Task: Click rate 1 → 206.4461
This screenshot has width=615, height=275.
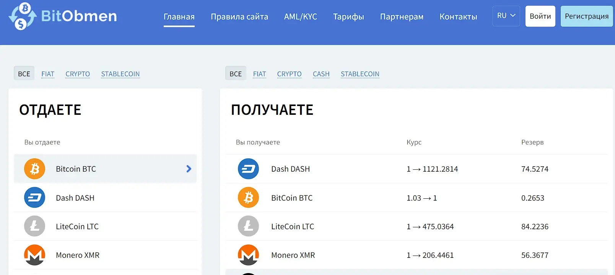Action: coord(430,255)
